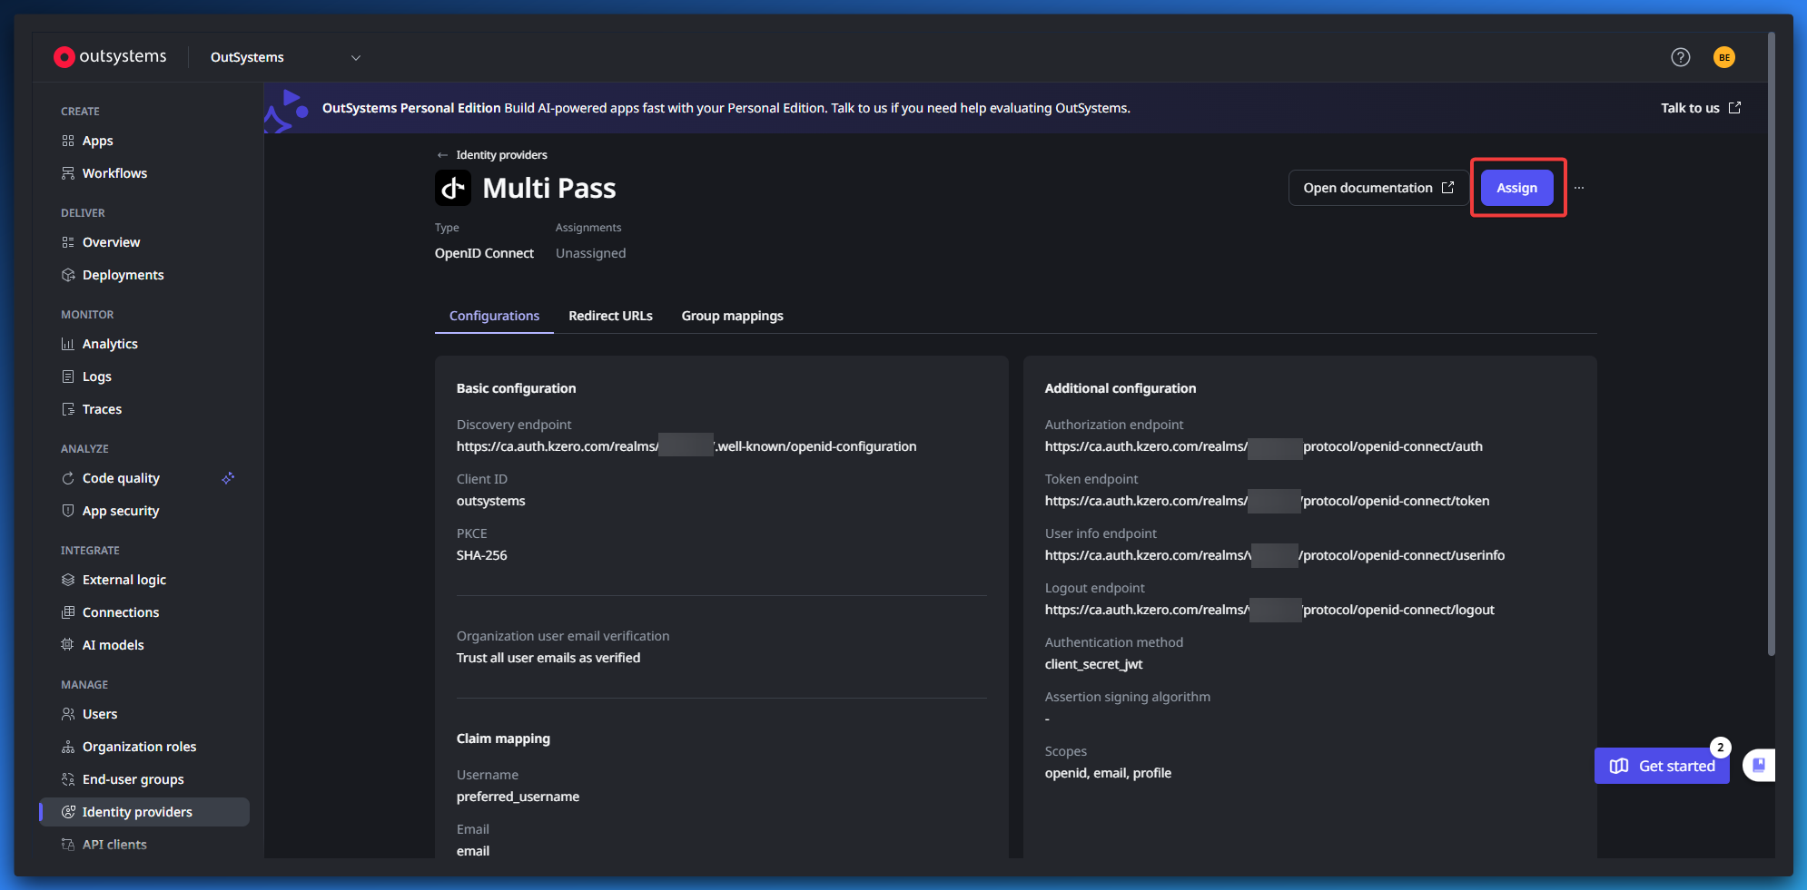The height and width of the screenshot is (890, 1807).
Task: Open App security in the sidebar
Action: pyautogui.click(x=121, y=511)
